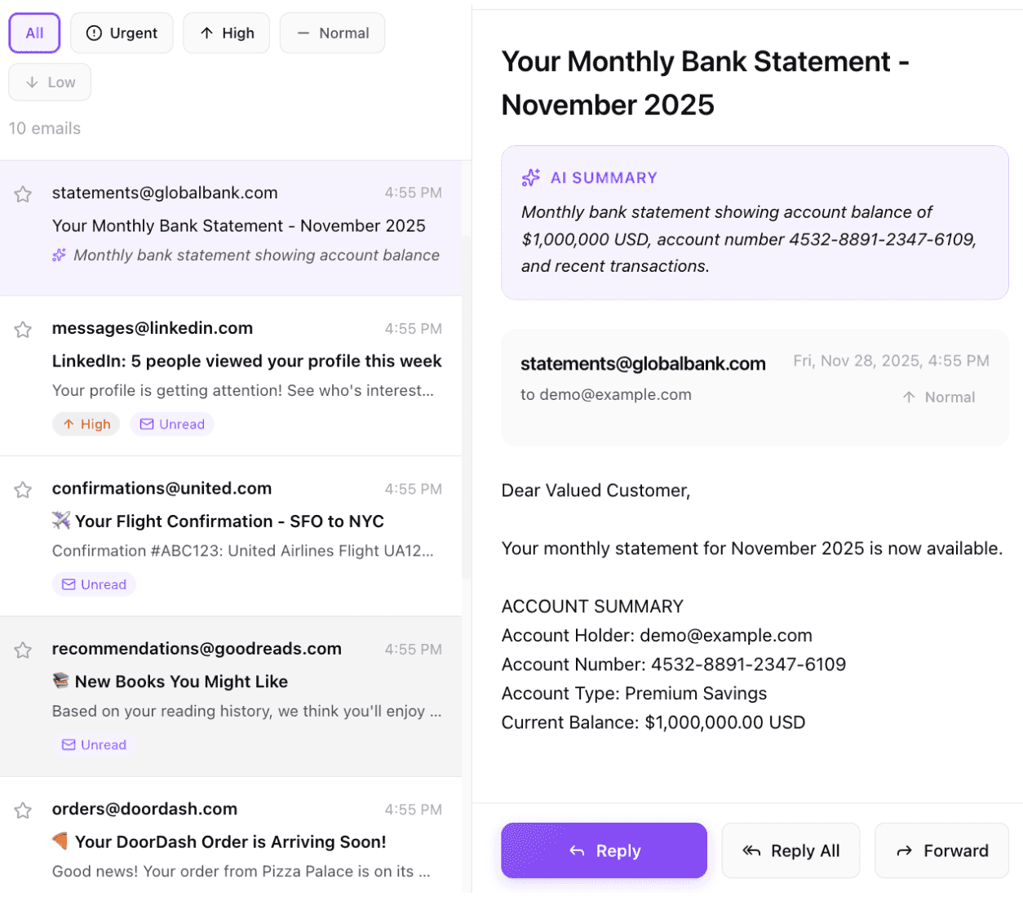The height and width of the screenshot is (901, 1023).
Task: Select the Normal priority filter
Action: (x=332, y=33)
